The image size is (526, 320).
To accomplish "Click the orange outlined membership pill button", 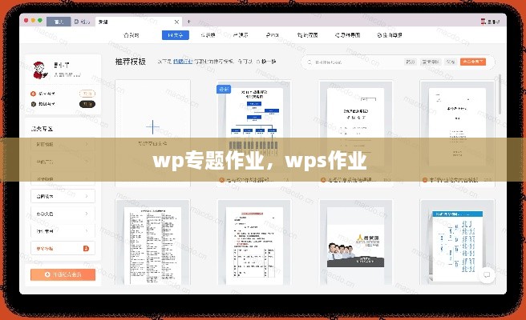I will point(87,94).
